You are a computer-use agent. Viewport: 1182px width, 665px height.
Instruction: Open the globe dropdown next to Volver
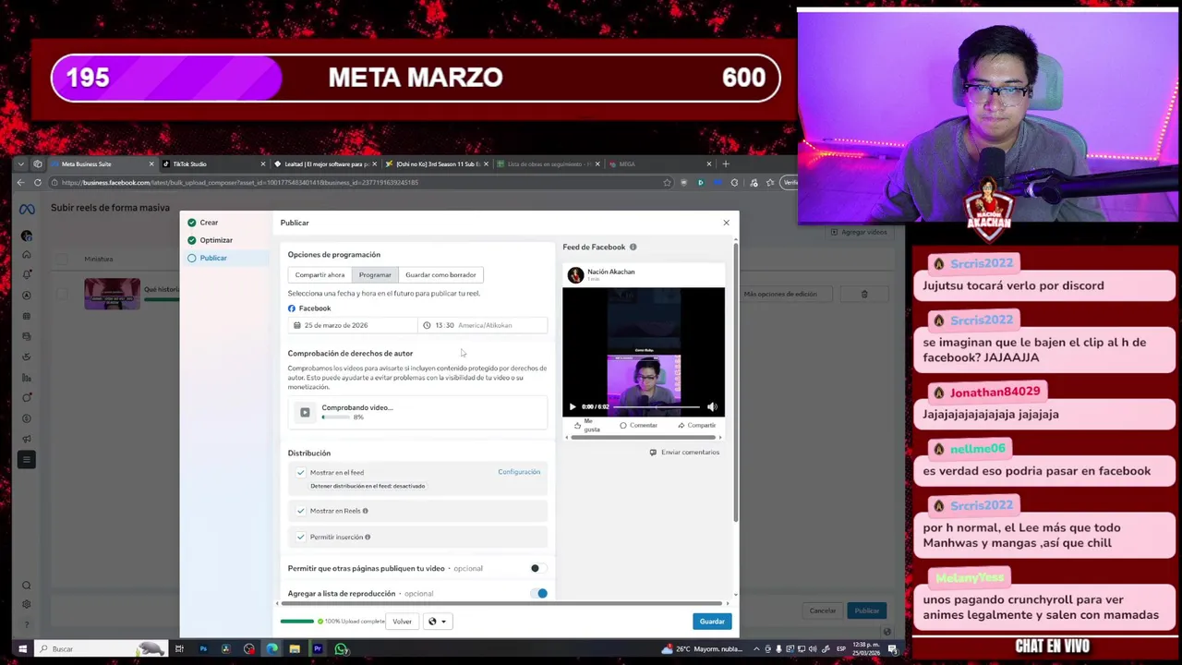click(x=437, y=622)
